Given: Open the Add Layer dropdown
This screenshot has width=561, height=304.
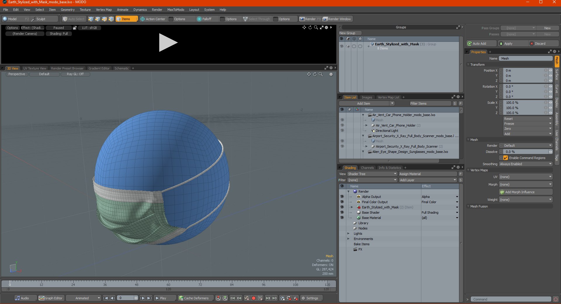Looking at the screenshot, I should tap(428, 180).
